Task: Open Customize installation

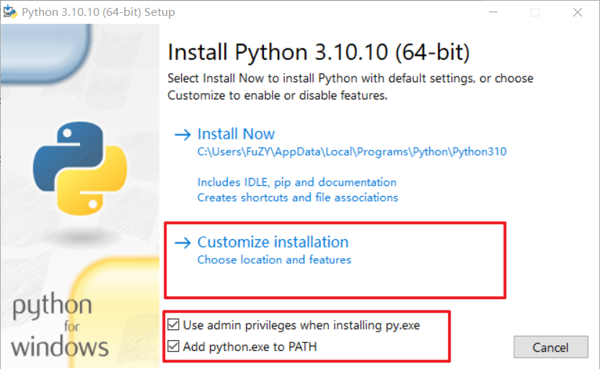Action: (x=273, y=242)
